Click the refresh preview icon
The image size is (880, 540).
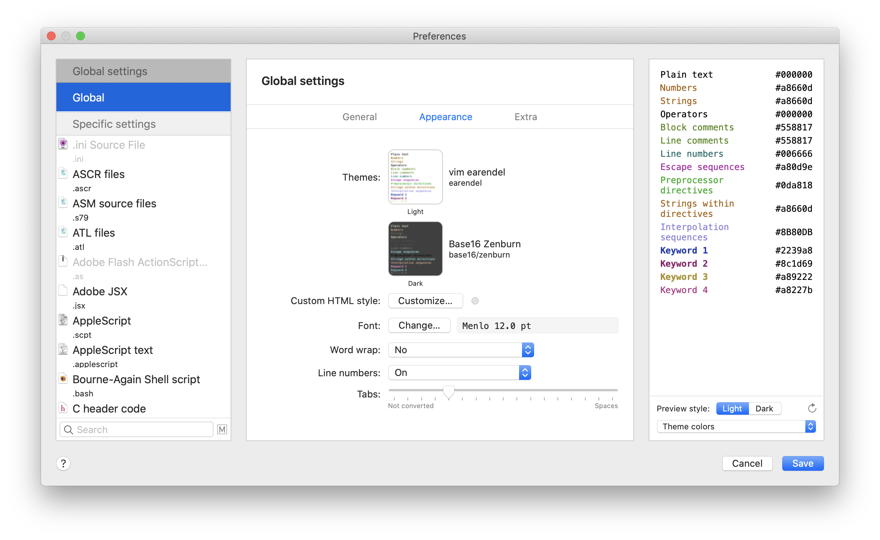click(x=812, y=408)
